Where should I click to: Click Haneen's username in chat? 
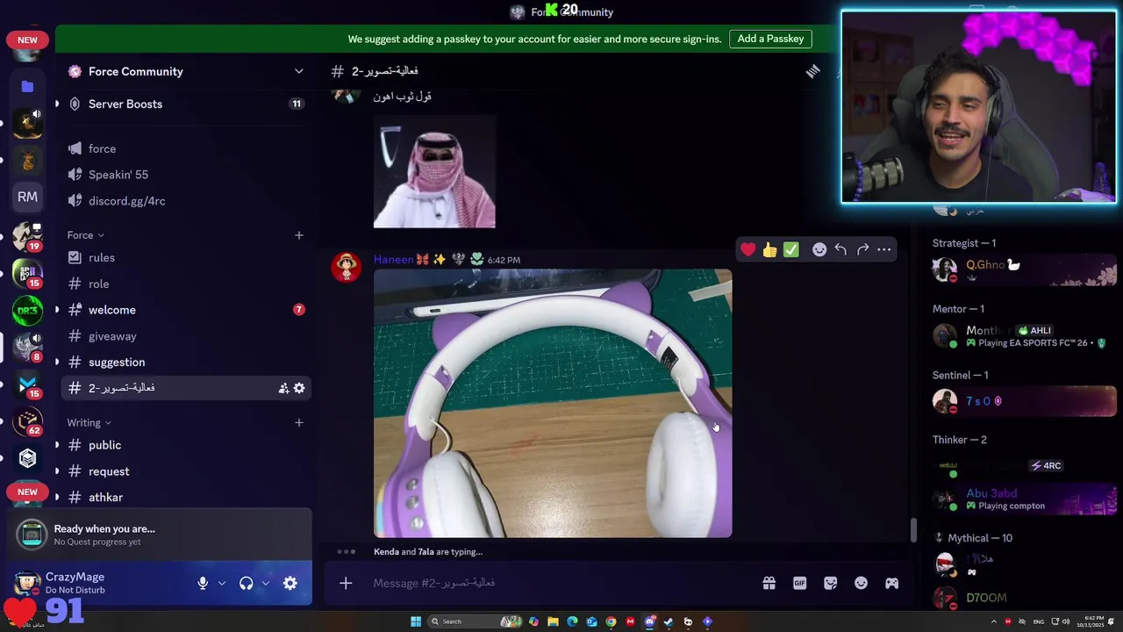click(x=393, y=259)
